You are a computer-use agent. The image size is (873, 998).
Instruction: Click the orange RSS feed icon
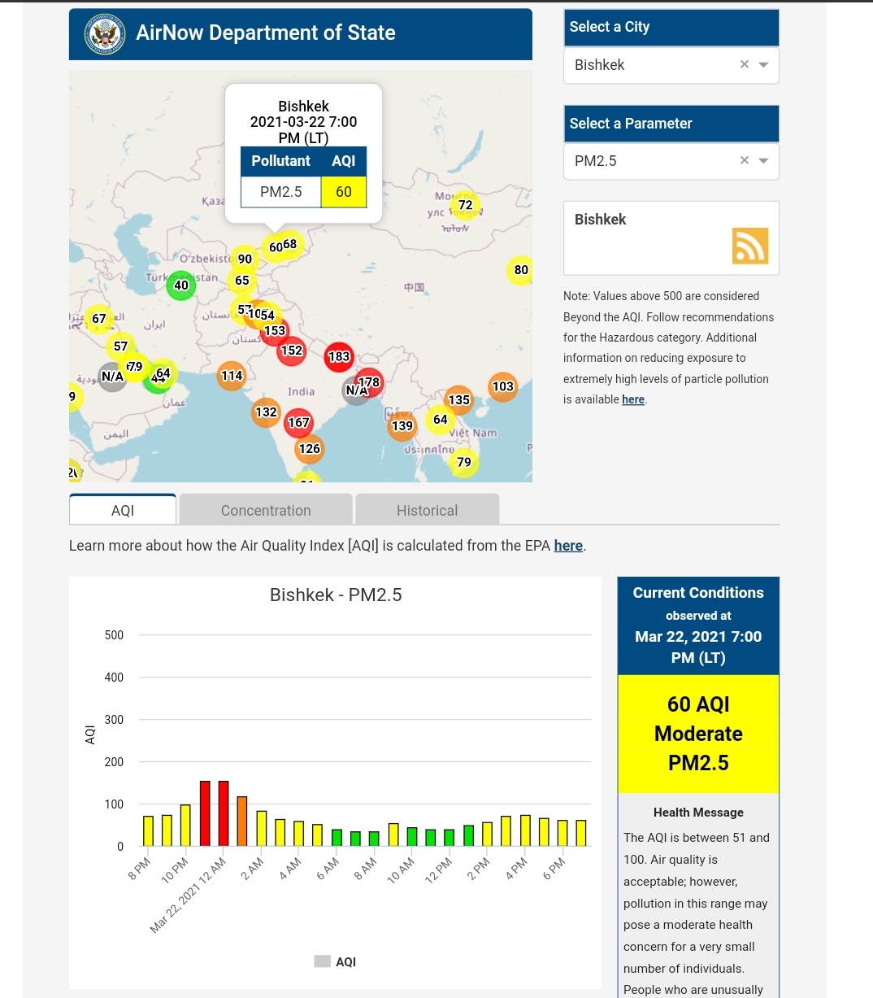coord(749,246)
